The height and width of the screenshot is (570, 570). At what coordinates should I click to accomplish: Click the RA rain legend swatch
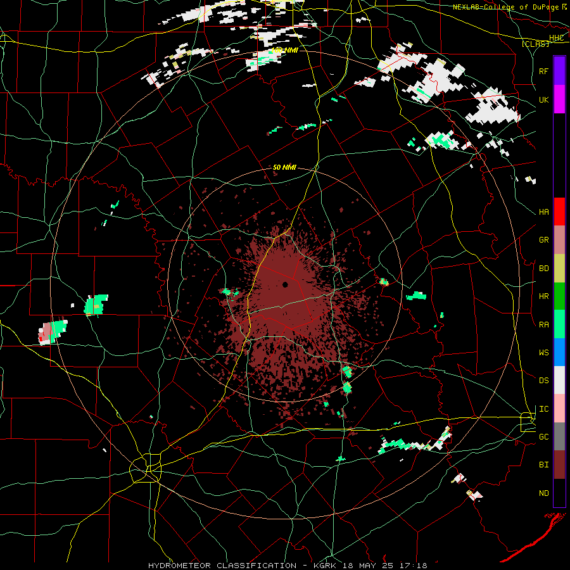click(559, 324)
